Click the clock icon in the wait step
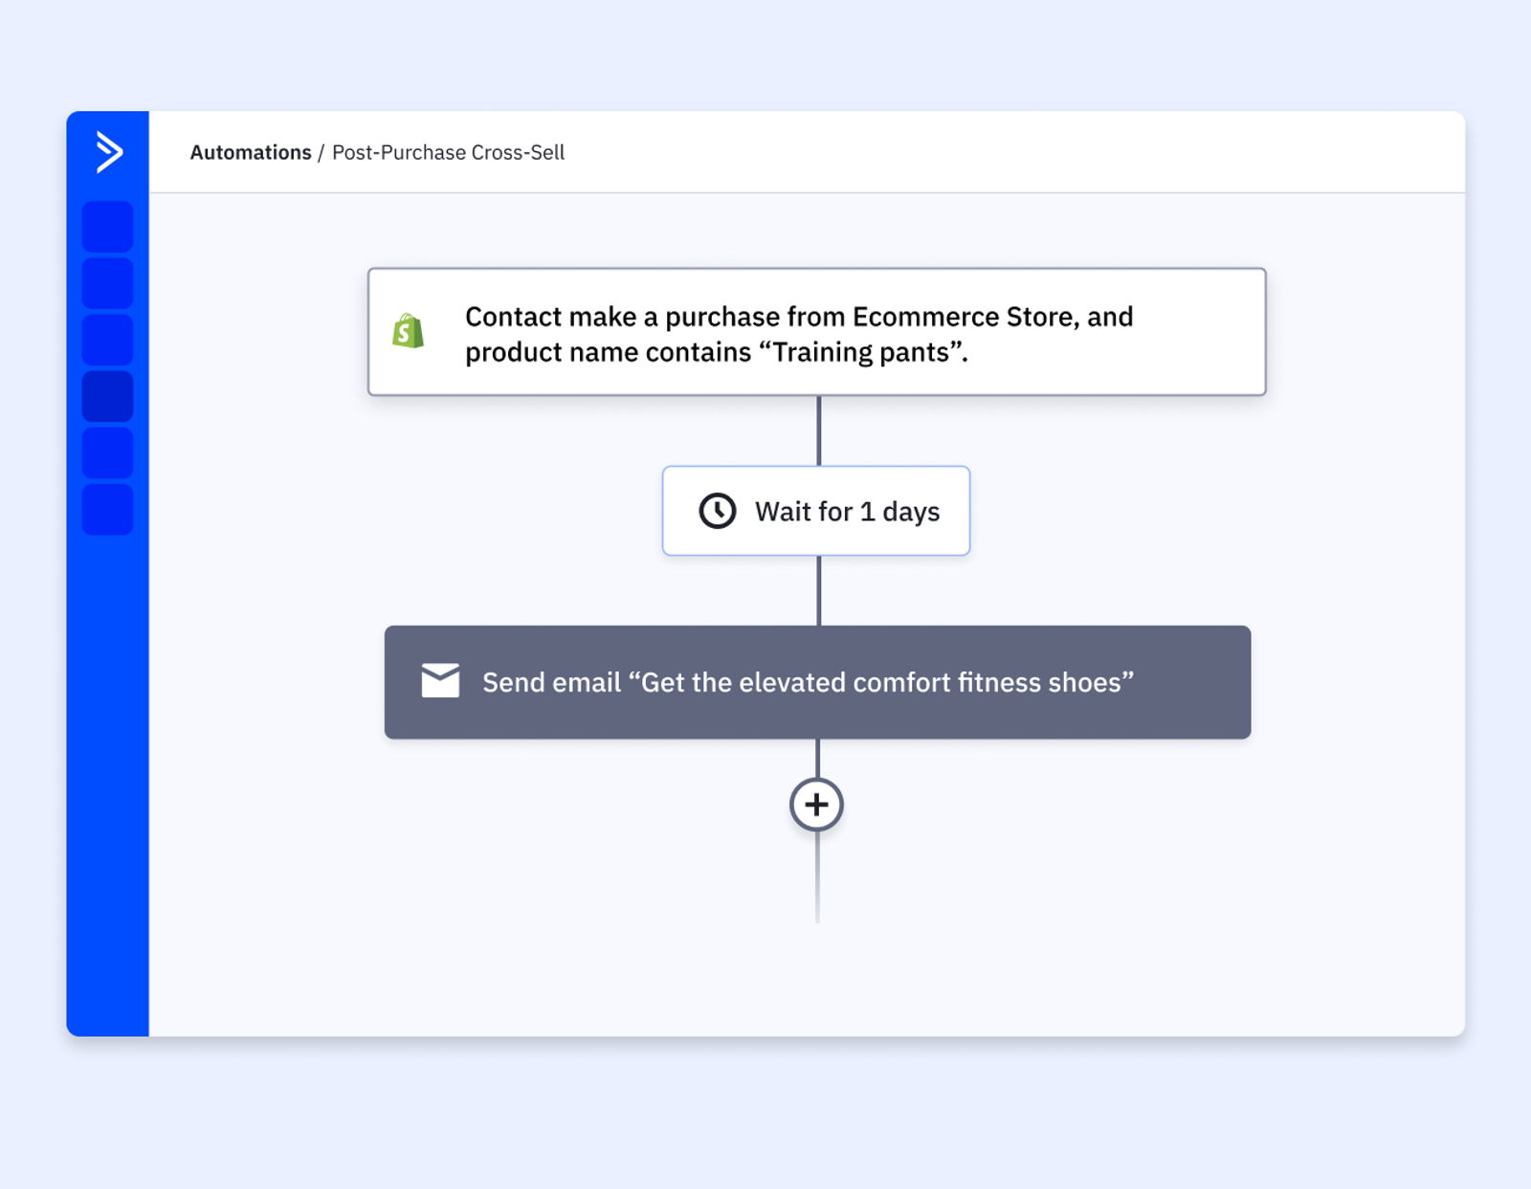This screenshot has width=1531, height=1189. pyautogui.click(x=717, y=511)
